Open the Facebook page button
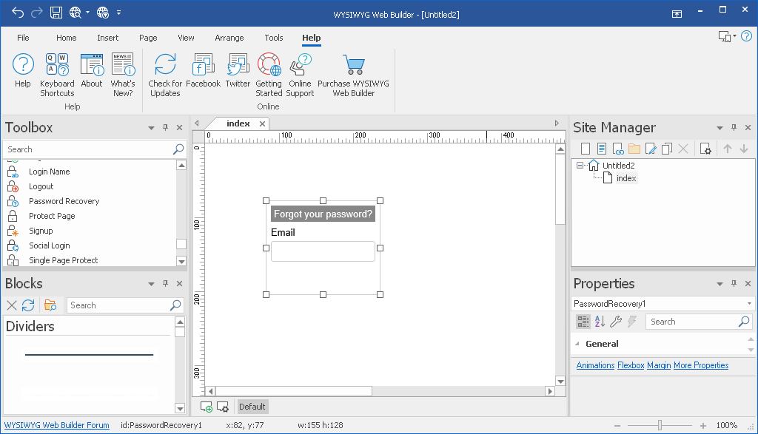 tap(203, 72)
